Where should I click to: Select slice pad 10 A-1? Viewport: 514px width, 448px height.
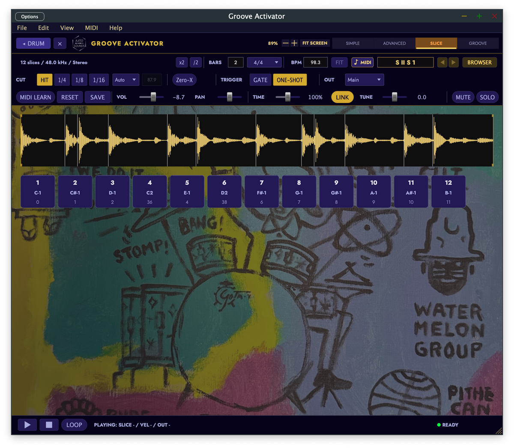(374, 192)
